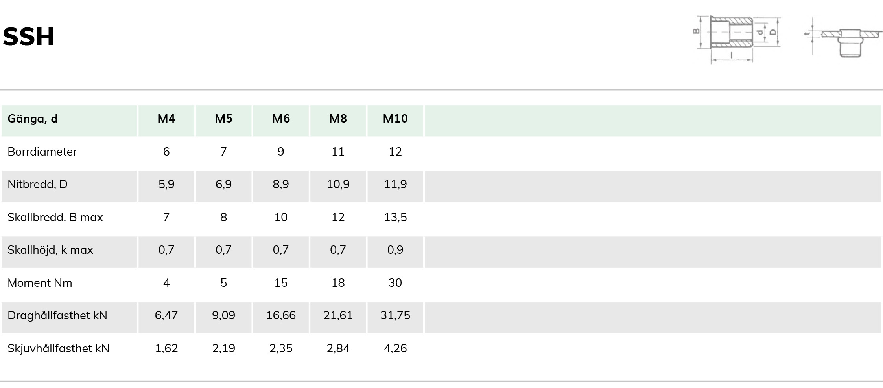Click the Skjuvhållfasthet kN row label

point(58,348)
